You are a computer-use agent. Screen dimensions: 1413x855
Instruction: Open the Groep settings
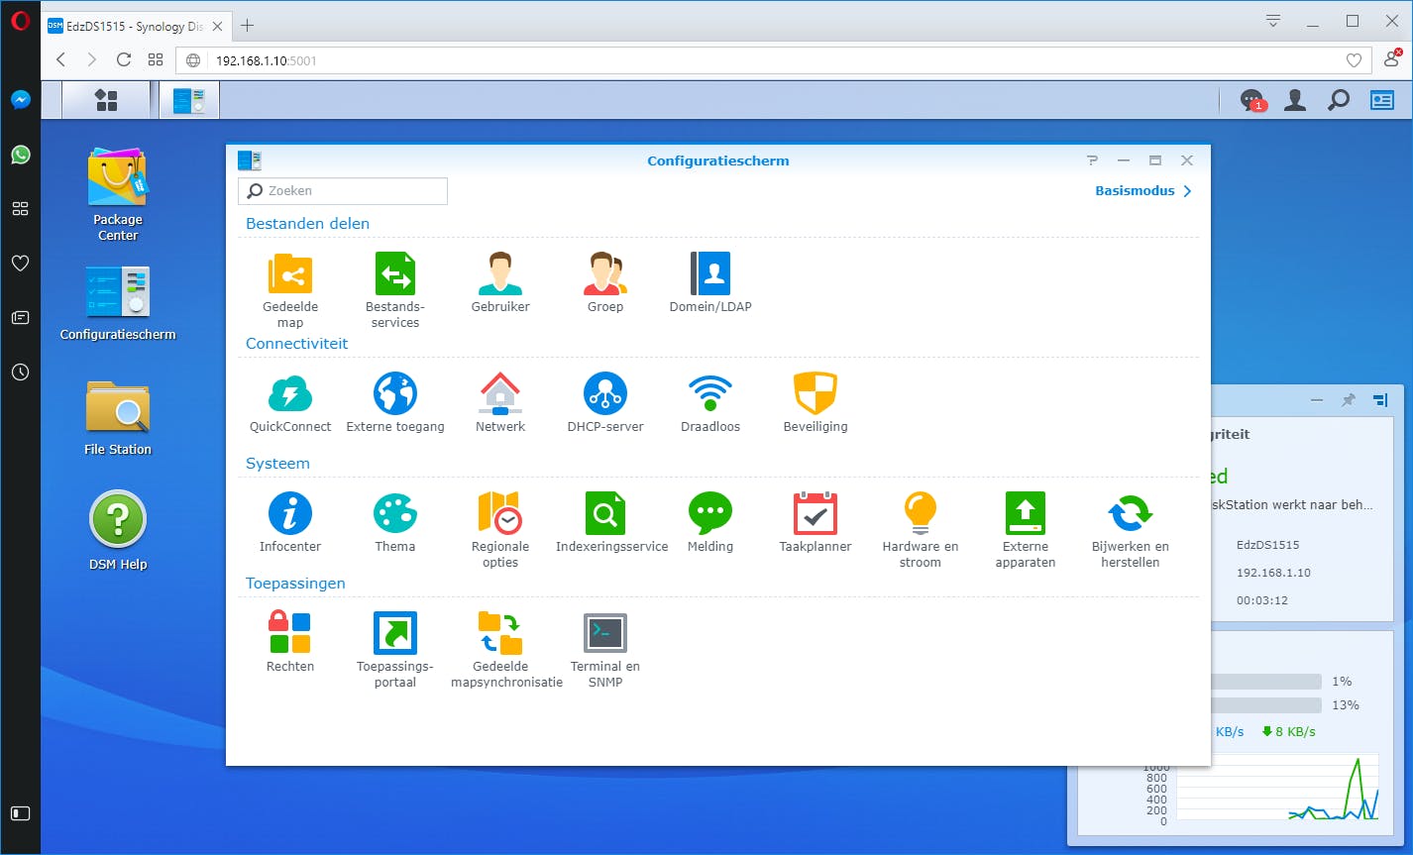605,282
